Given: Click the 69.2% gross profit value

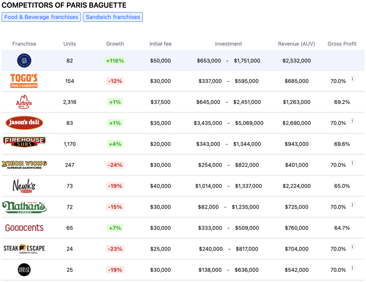Looking at the screenshot, I should pos(342,102).
